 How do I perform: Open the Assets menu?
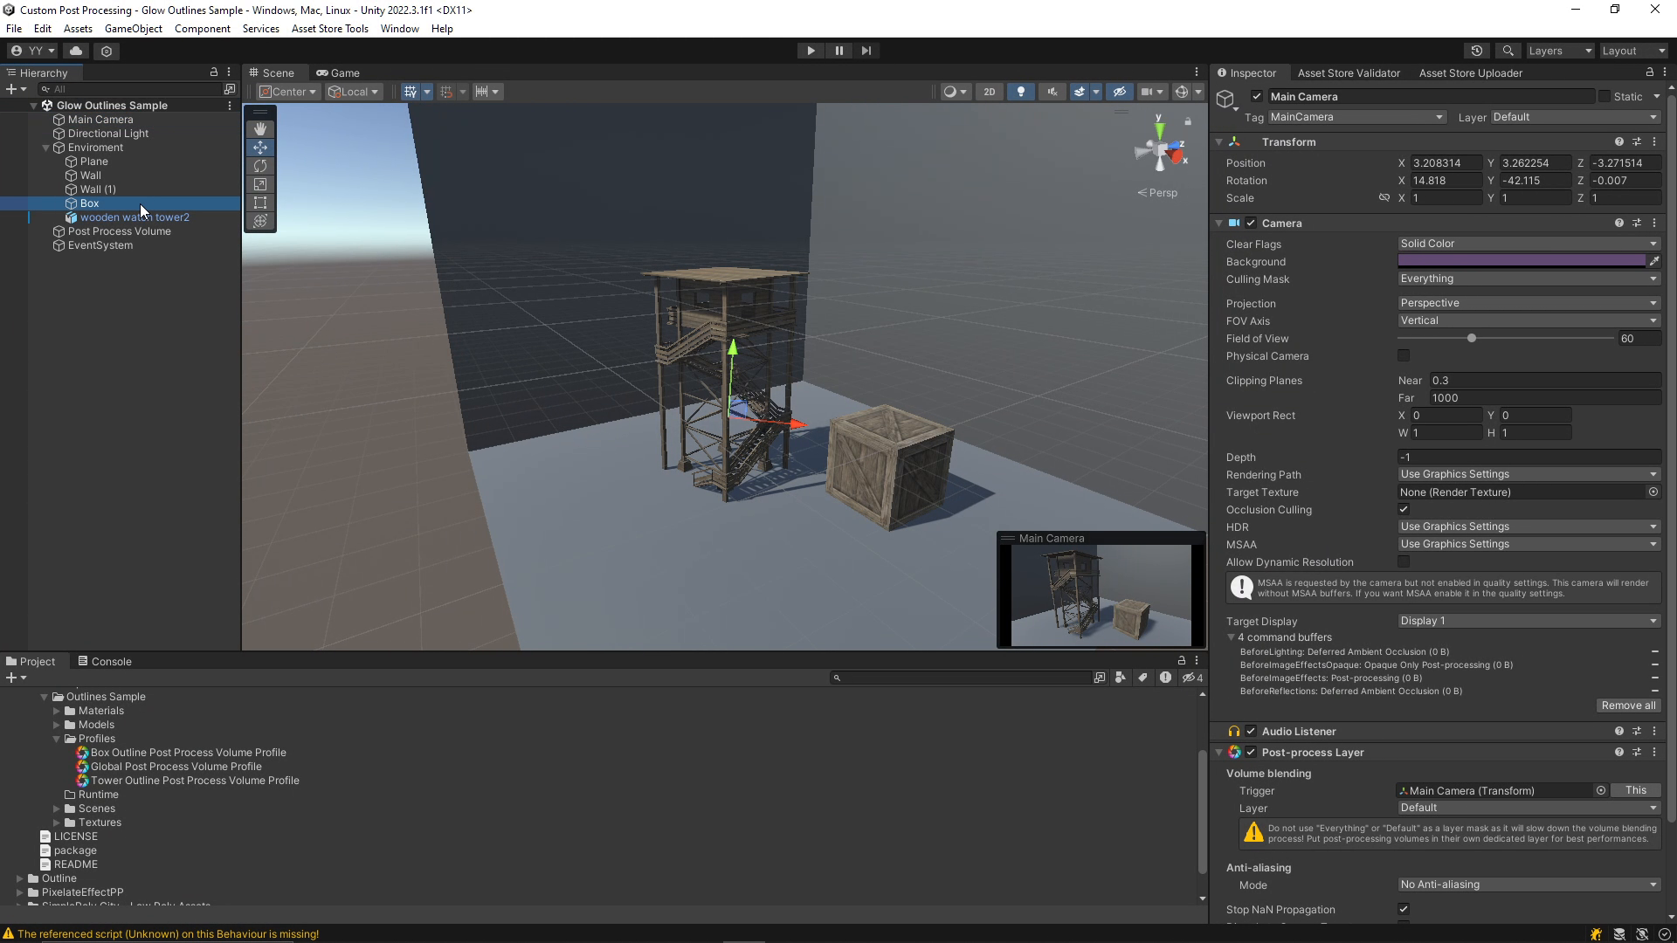click(78, 29)
